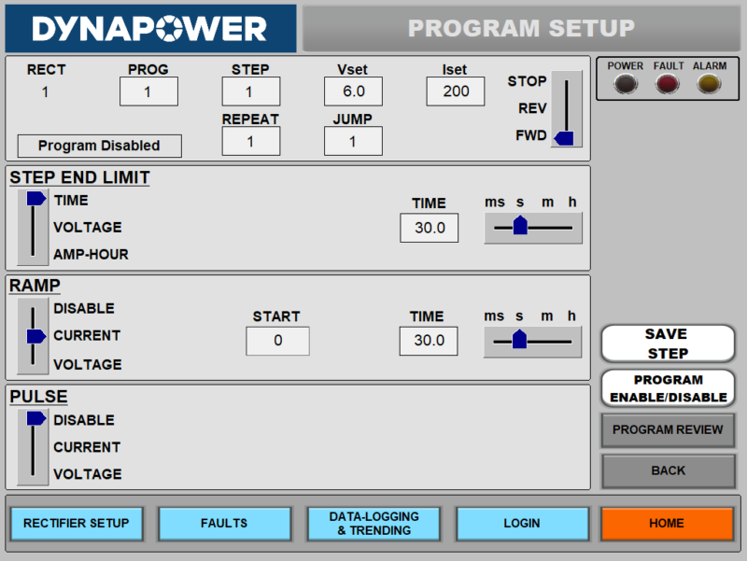Click the POWER indicator lamp
Viewport: 747px width, 561px height.
(626, 84)
